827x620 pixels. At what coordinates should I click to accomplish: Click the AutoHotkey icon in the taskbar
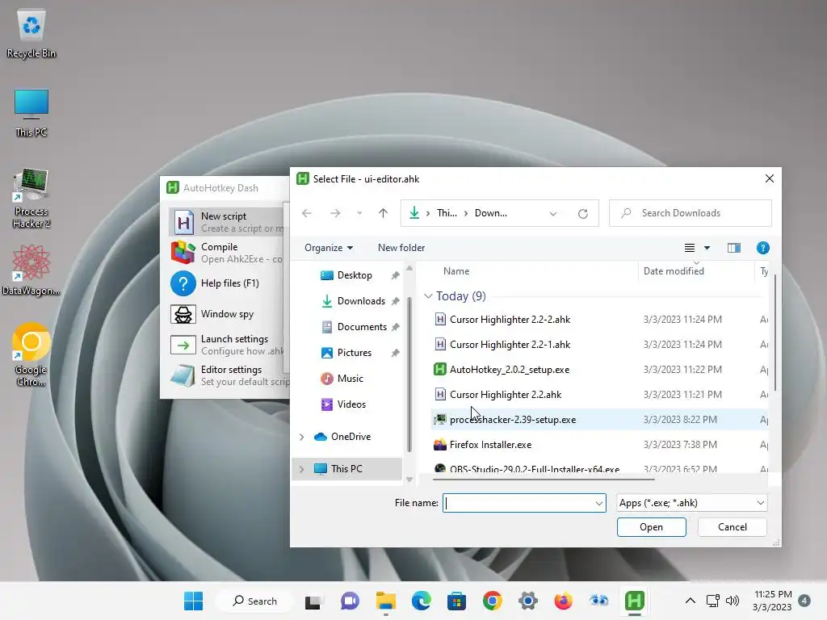coord(635,601)
